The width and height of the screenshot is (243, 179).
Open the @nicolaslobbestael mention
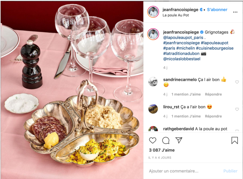(182, 59)
